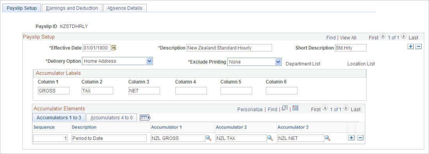Click the Accumulator 3 column header

293,127
